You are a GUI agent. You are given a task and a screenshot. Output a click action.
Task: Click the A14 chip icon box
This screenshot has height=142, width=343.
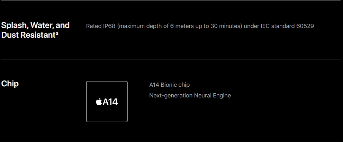click(x=107, y=102)
